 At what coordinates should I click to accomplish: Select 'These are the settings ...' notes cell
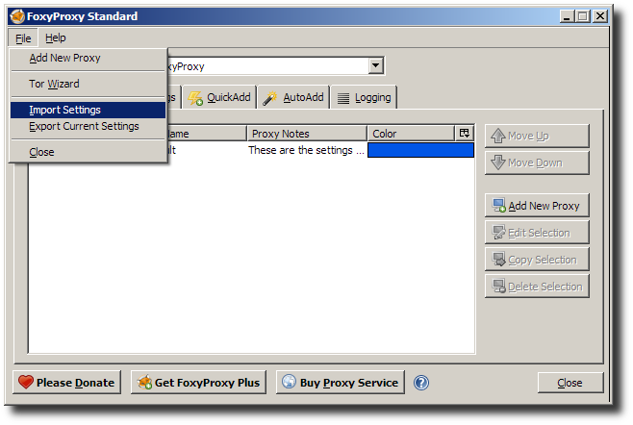pos(307,150)
